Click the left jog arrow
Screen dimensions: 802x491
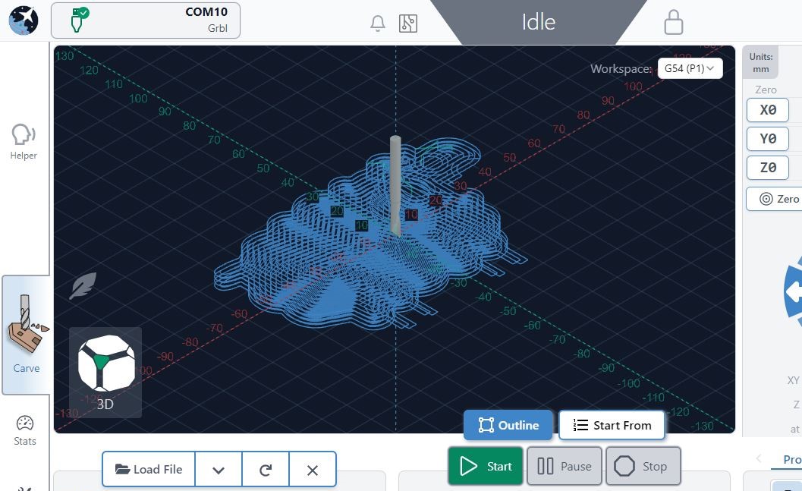pos(794,291)
